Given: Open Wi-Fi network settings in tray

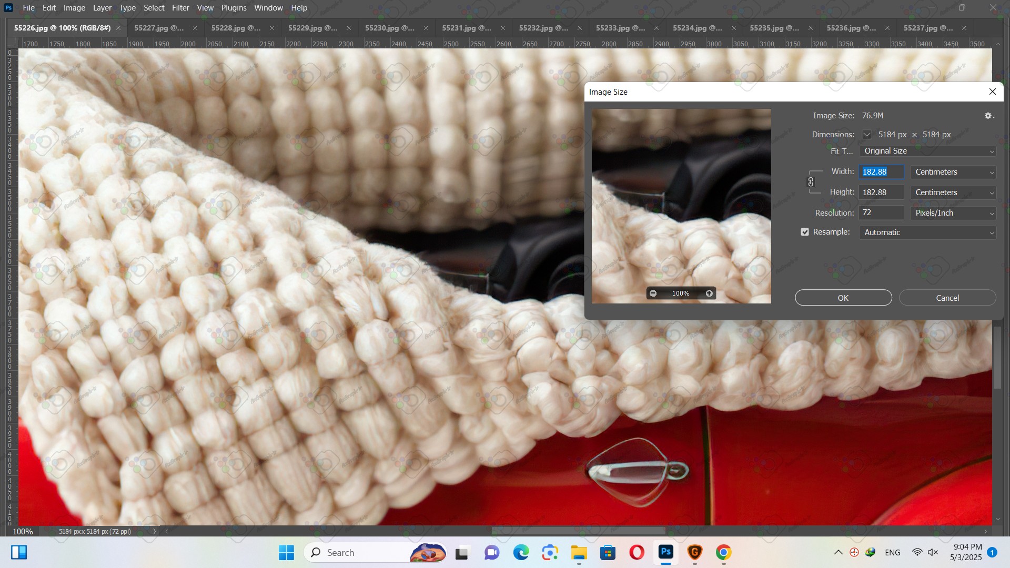Looking at the screenshot, I should coord(917,552).
